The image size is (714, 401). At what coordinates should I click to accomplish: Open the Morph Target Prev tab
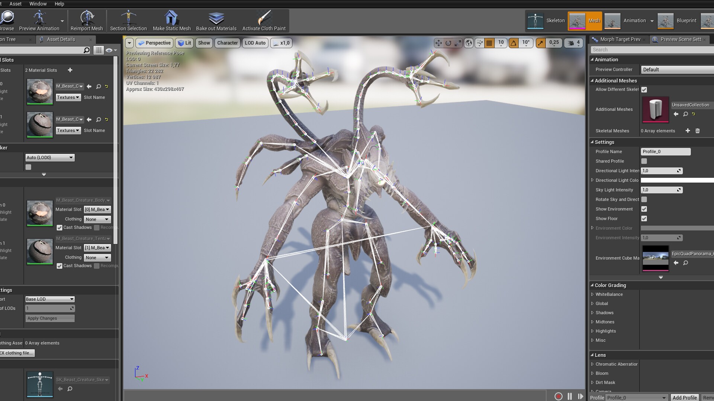pyautogui.click(x=620, y=39)
